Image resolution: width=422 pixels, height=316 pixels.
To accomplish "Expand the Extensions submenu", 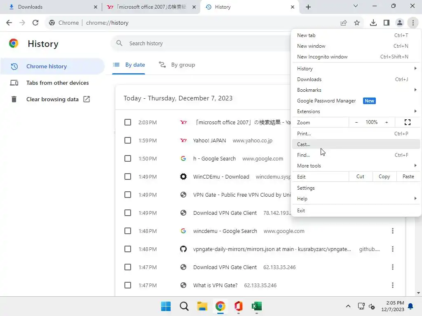I will 356,111.
